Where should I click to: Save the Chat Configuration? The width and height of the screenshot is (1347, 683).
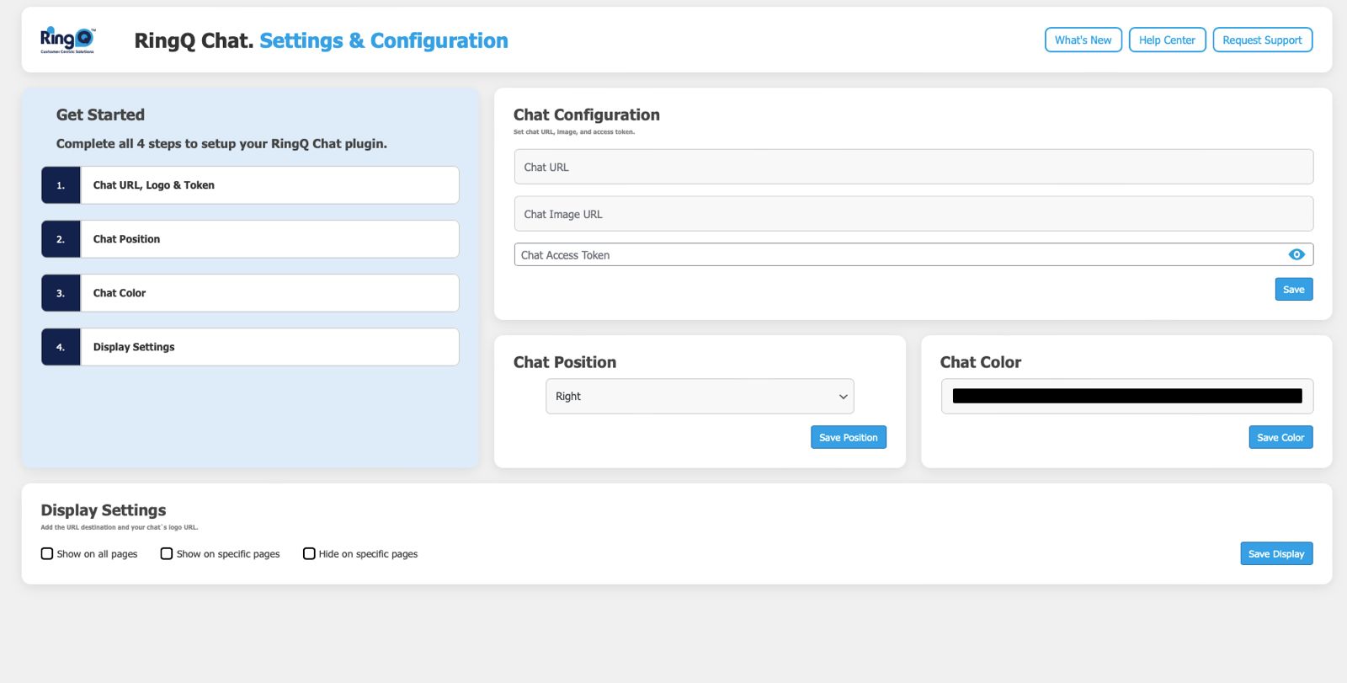click(x=1294, y=289)
